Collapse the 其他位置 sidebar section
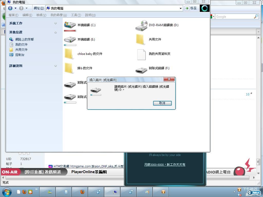 tap(55, 32)
